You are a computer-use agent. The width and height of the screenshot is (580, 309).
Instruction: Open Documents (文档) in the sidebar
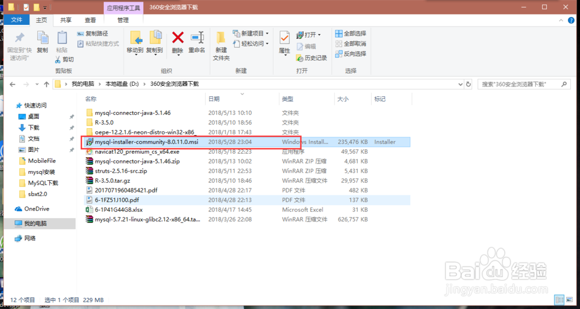click(29, 139)
